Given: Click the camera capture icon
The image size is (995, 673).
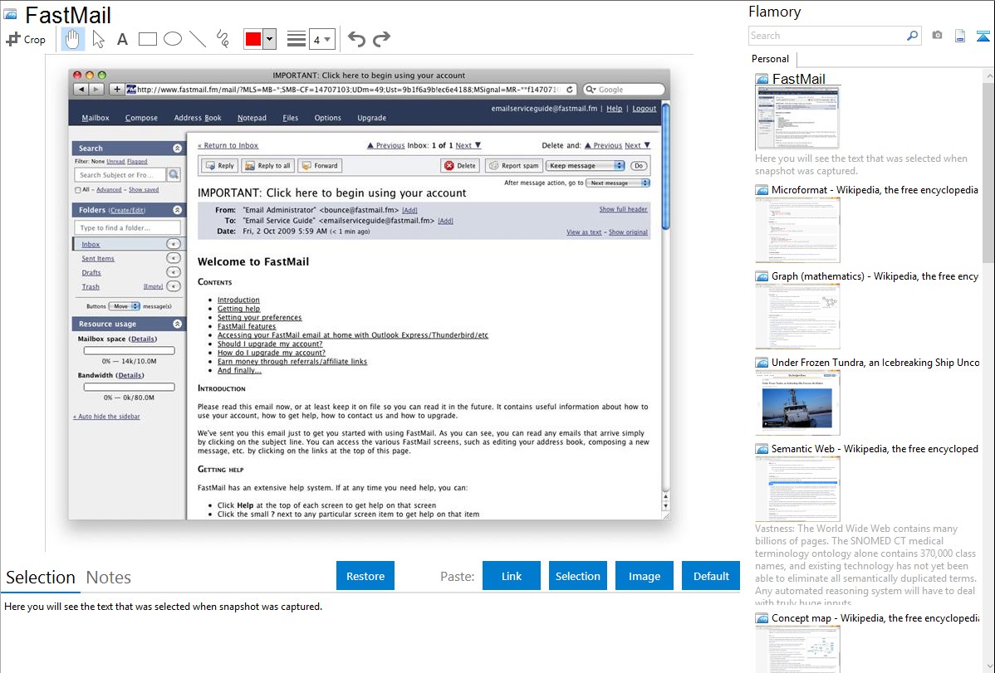Looking at the screenshot, I should point(937,36).
